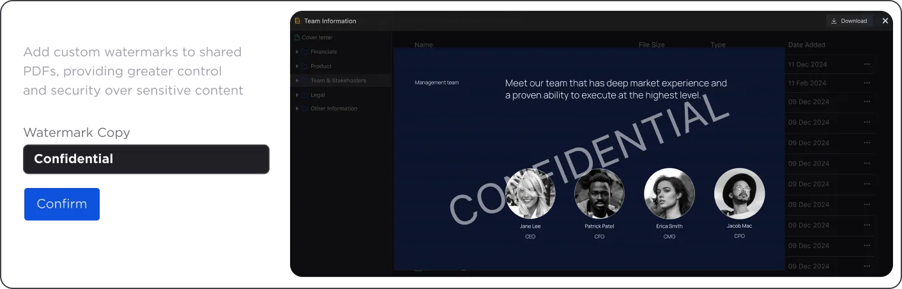902x289 pixels.
Task: Expand the Financials folder arrow
Action: pos(297,52)
